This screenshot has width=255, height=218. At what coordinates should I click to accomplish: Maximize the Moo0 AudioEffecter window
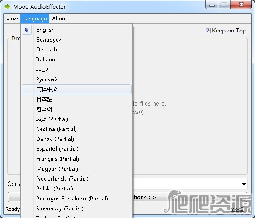[x=224, y=5]
